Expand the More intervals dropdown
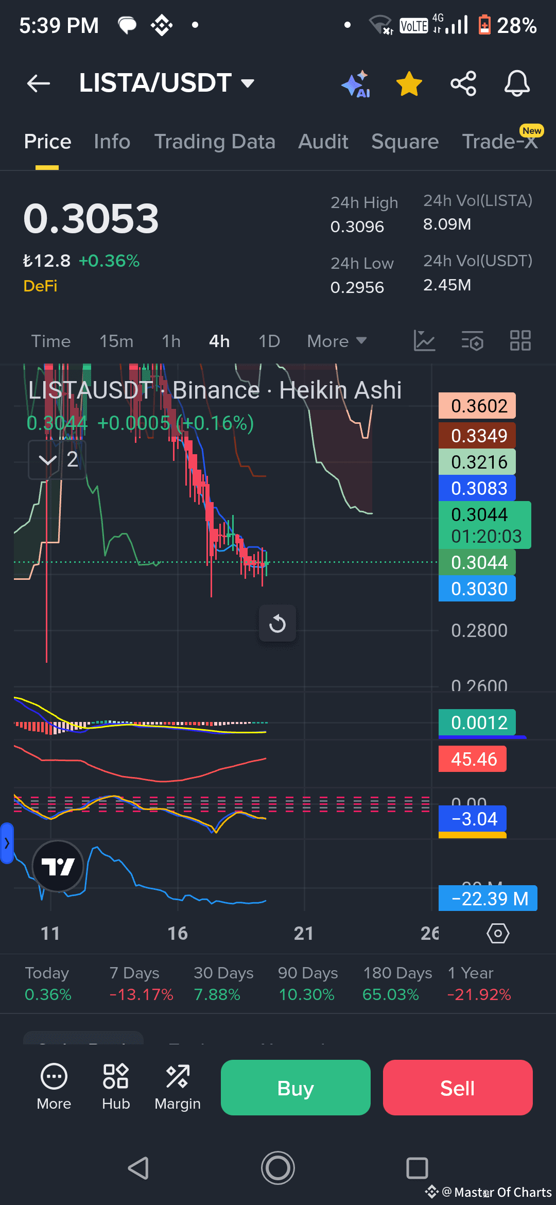The width and height of the screenshot is (556, 1205). pyautogui.click(x=337, y=341)
